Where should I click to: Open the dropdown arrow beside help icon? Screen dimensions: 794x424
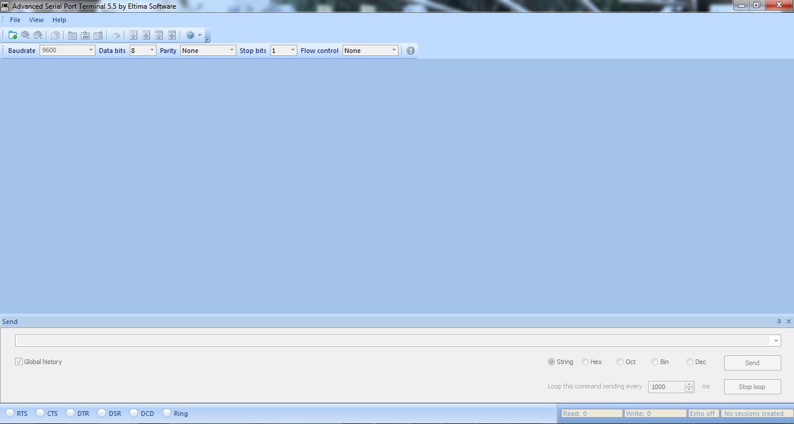pos(200,35)
